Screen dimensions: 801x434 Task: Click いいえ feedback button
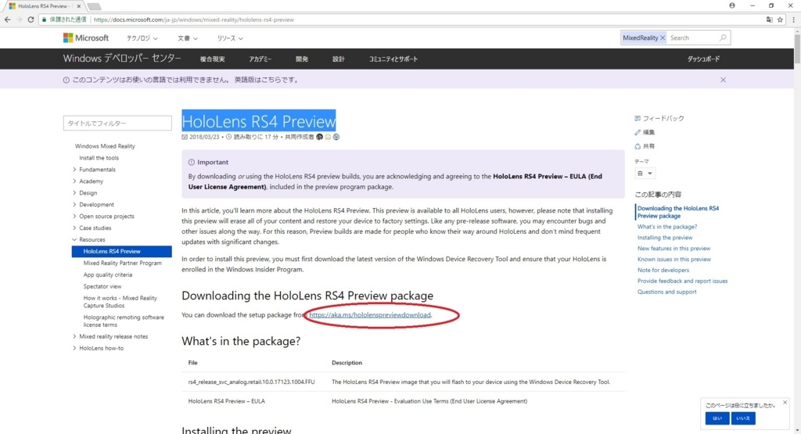point(743,418)
